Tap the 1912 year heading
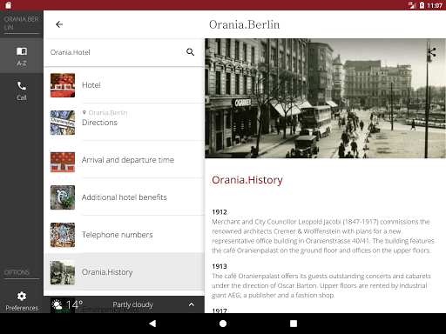Screen dimensions: 446x334 coord(220,212)
